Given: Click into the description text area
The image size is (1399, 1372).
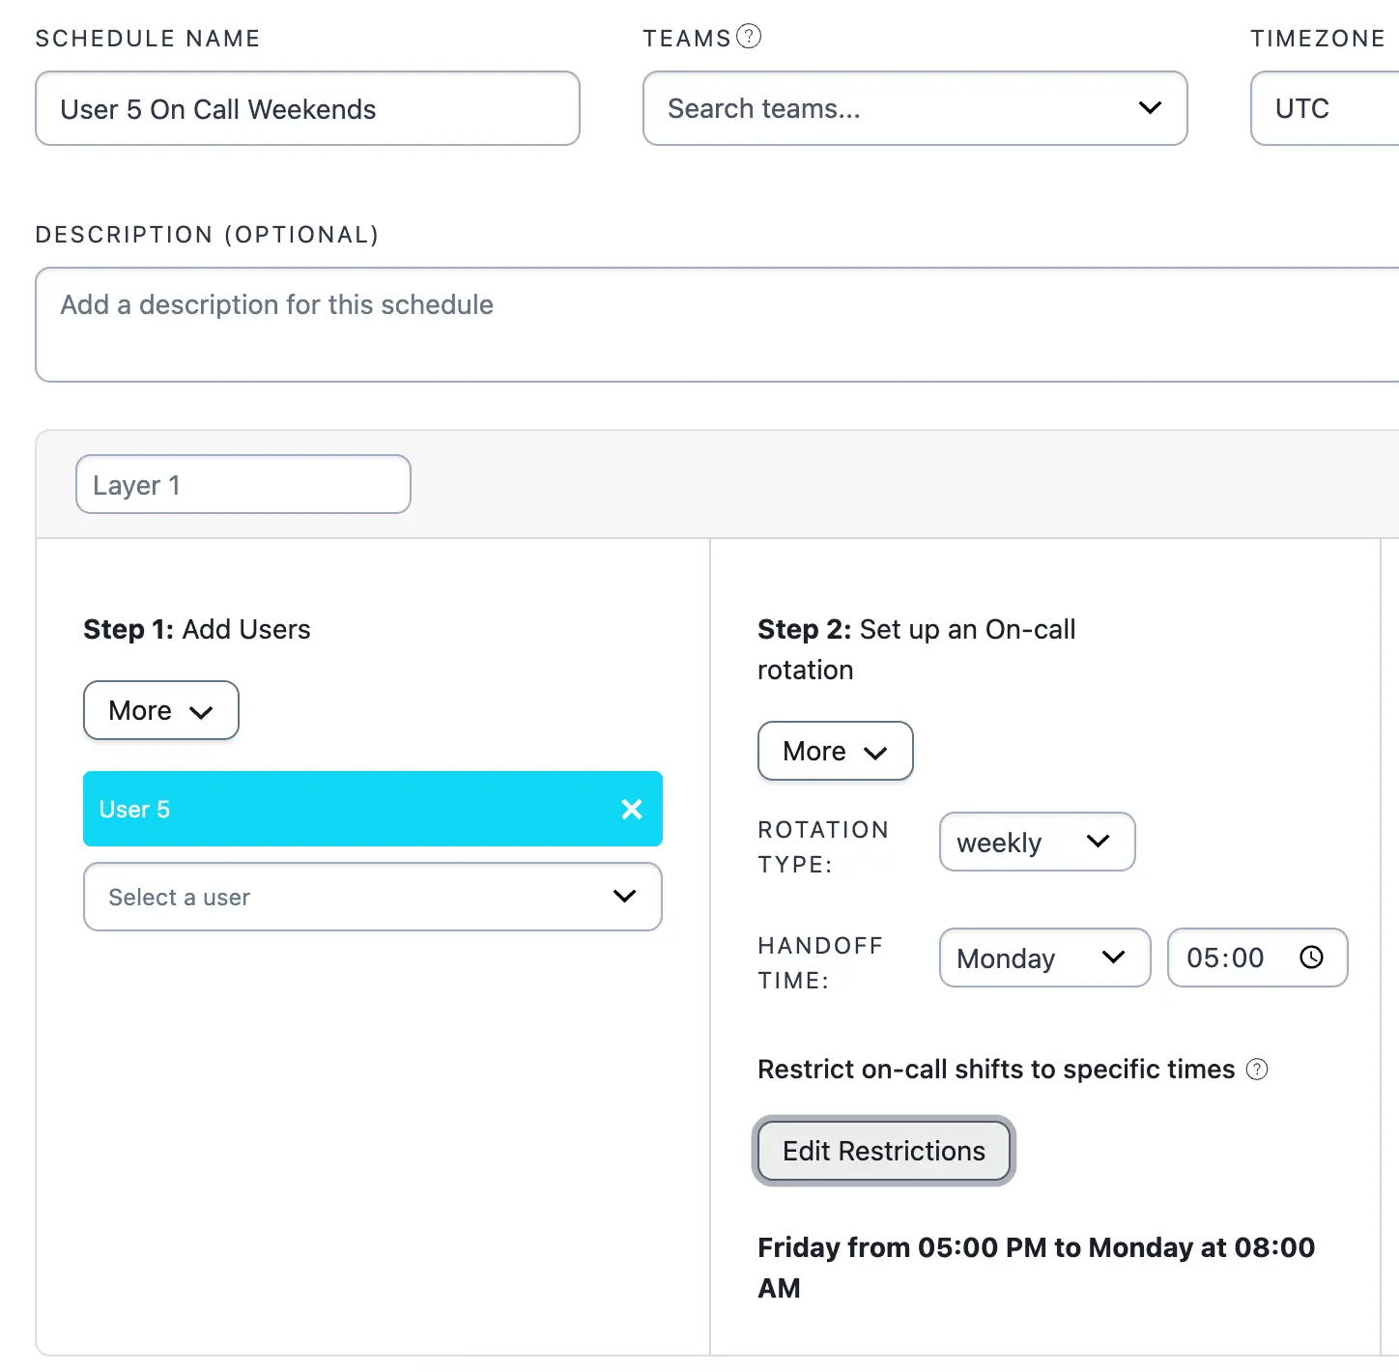Looking at the screenshot, I should pos(717,325).
